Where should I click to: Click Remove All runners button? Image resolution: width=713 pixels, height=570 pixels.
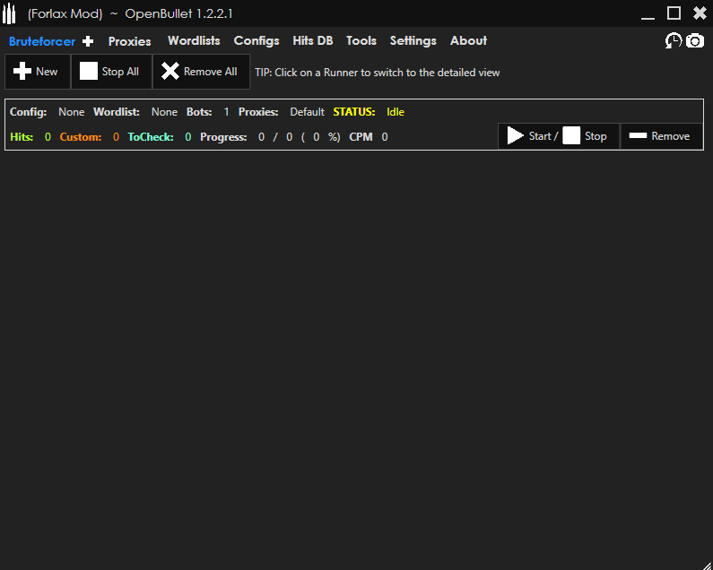pos(201,72)
